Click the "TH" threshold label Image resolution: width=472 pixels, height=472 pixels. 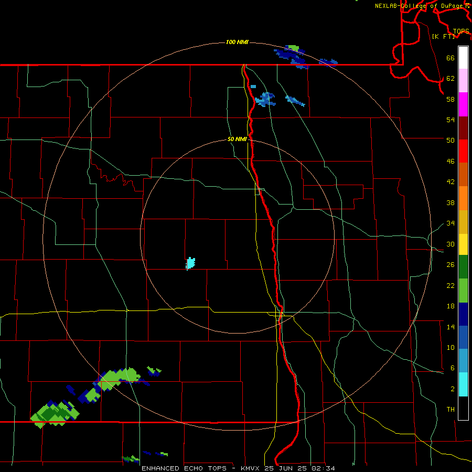click(x=450, y=410)
